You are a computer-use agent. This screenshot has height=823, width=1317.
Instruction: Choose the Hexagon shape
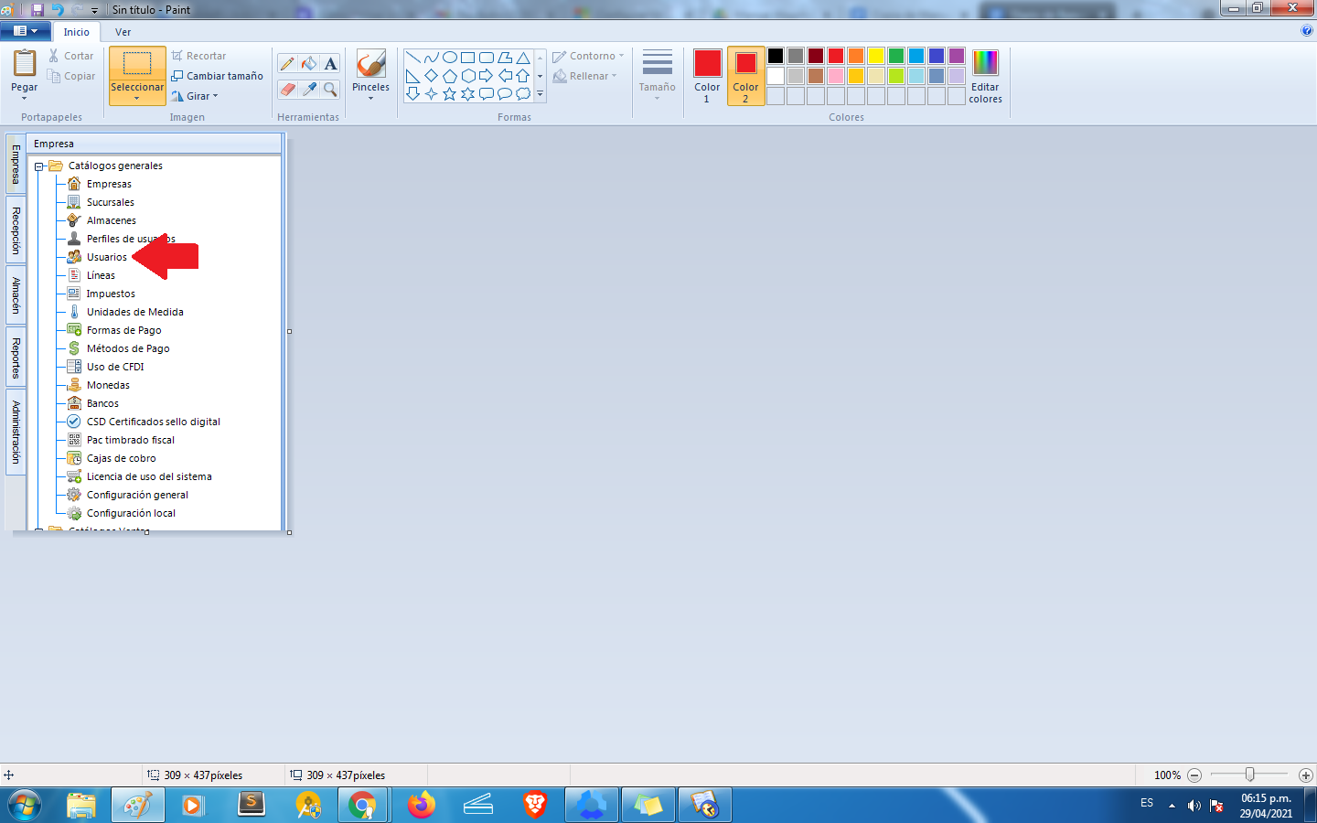tap(468, 76)
